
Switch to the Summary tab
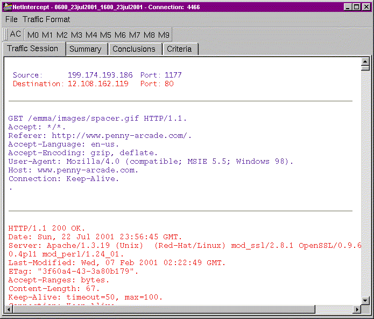[87, 49]
